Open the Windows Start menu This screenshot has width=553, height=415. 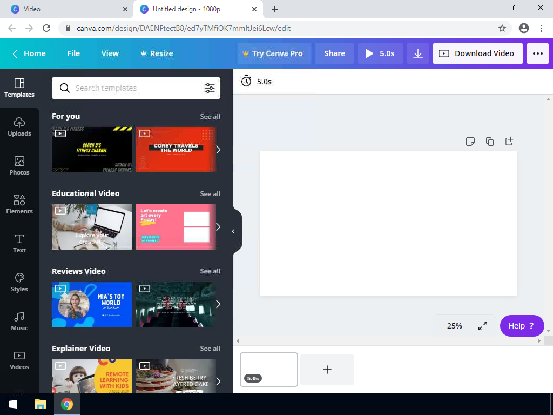[13, 404]
